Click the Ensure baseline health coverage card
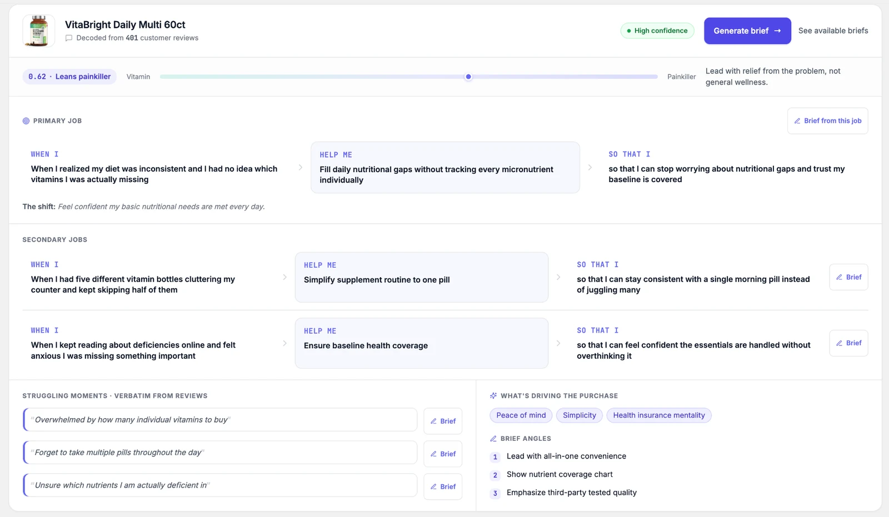 click(x=422, y=343)
